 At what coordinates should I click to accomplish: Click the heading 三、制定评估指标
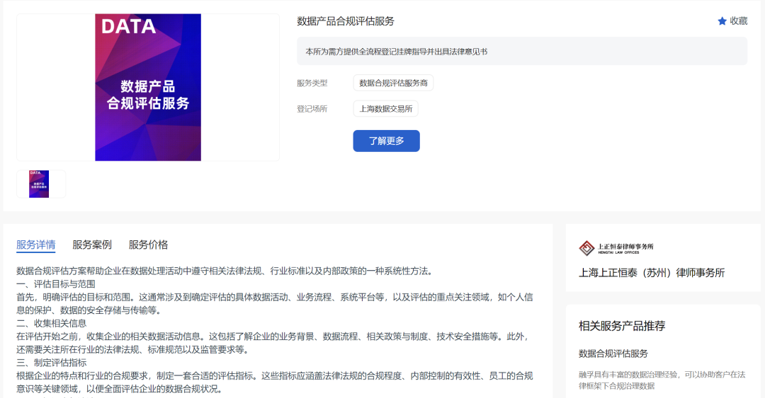(x=51, y=363)
